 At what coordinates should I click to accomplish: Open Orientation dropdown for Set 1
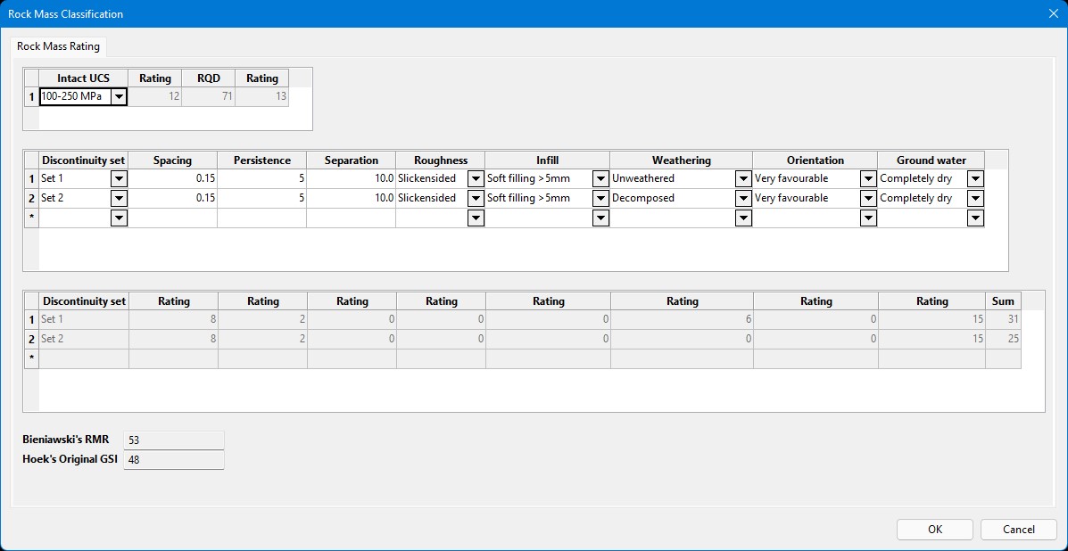tap(868, 178)
